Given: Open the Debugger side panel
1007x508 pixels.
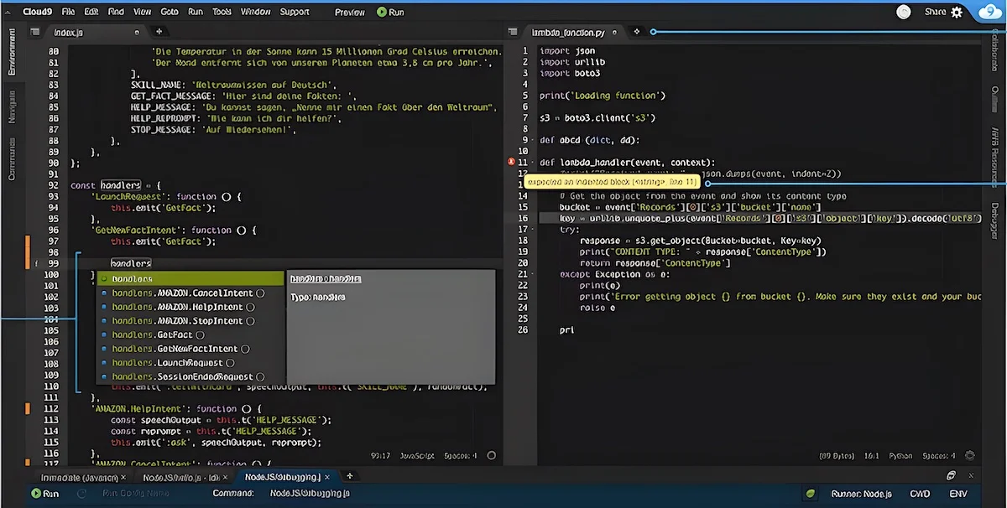Looking at the screenshot, I should (x=995, y=221).
